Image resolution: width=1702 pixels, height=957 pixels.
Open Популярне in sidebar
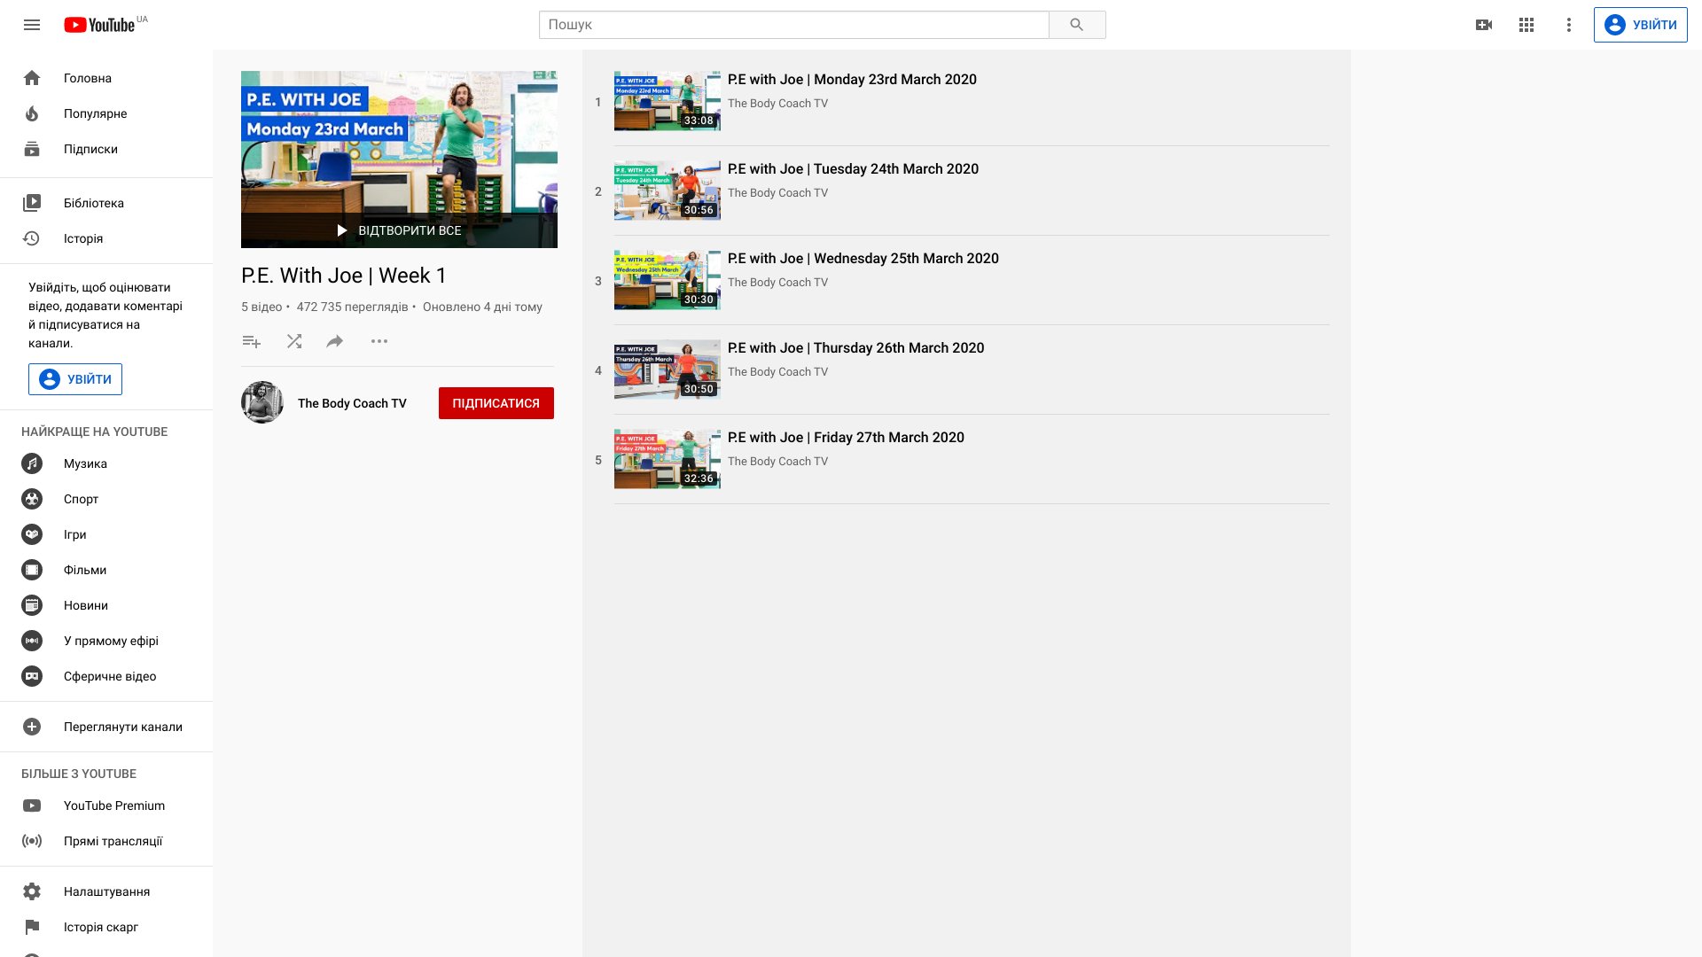(x=106, y=113)
